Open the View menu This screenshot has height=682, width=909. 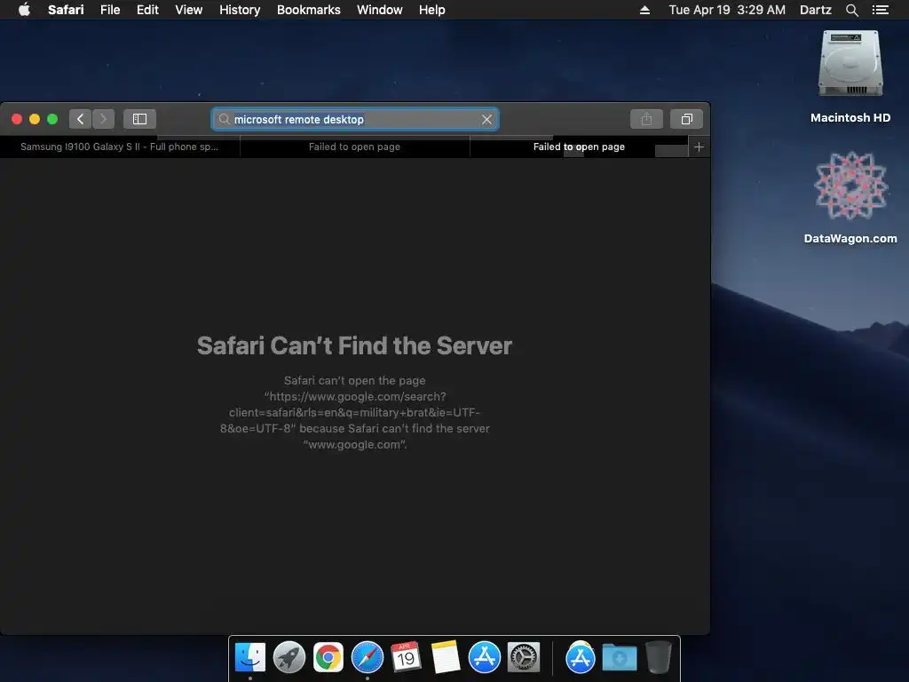pos(189,10)
